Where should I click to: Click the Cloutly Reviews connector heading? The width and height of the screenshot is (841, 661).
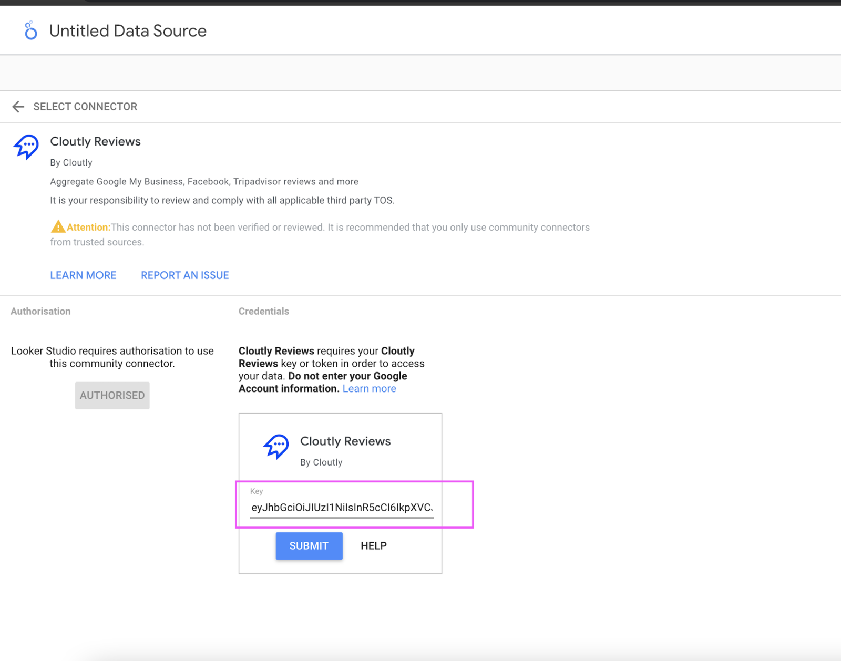point(95,142)
